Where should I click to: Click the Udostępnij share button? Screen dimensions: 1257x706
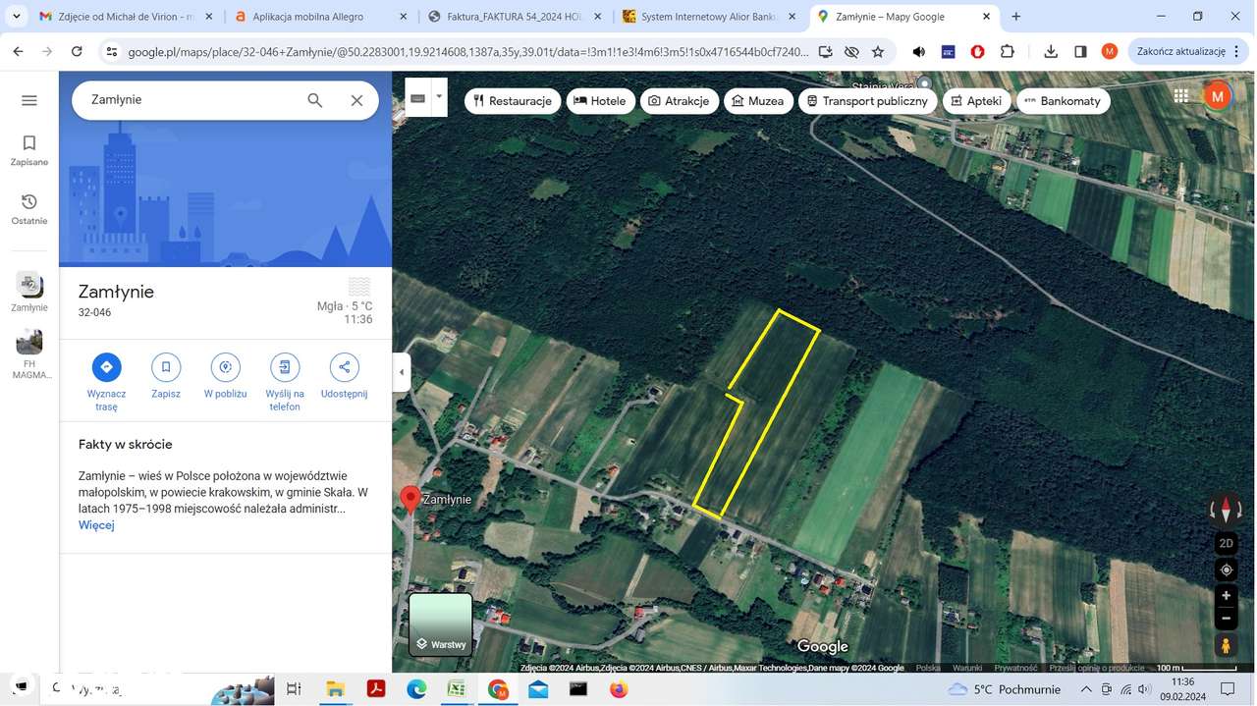click(x=344, y=376)
